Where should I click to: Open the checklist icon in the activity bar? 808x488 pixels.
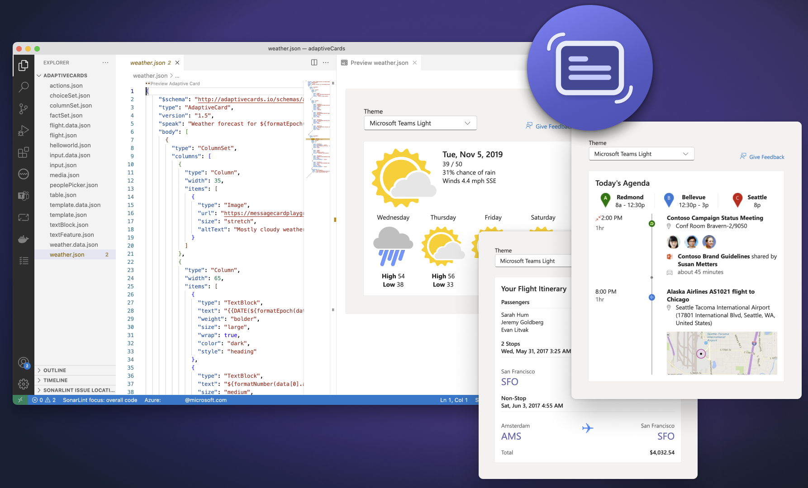[24, 261]
